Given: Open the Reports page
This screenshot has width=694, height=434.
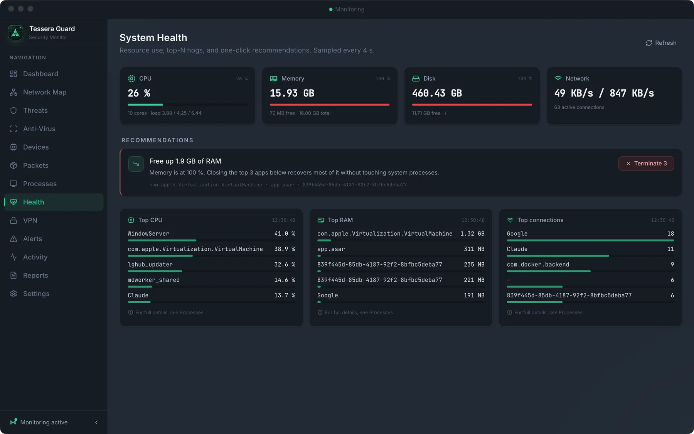Looking at the screenshot, I should coord(54,275).
